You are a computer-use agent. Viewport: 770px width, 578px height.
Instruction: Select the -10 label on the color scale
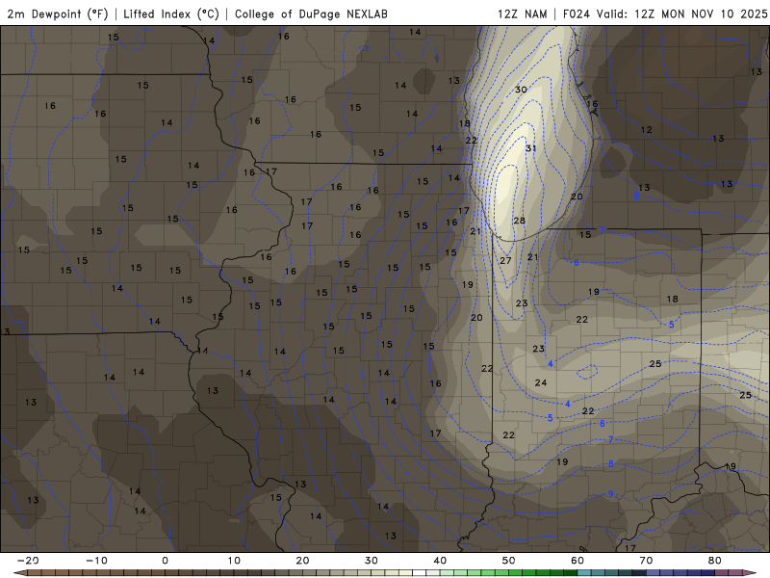tap(96, 561)
